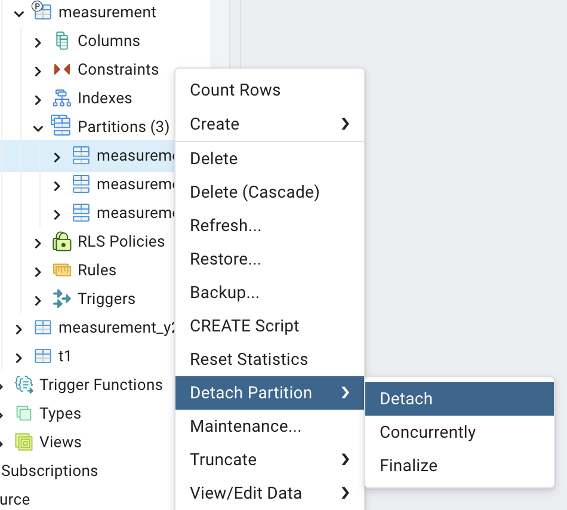The height and width of the screenshot is (510, 567).
Task: Select the Subscriptions tree item
Action: click(x=50, y=471)
